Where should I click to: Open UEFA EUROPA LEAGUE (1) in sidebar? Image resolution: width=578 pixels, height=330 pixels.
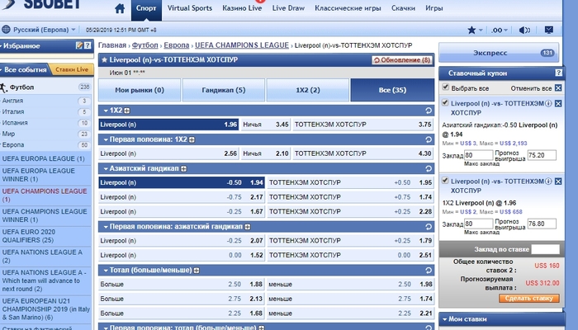(x=44, y=158)
